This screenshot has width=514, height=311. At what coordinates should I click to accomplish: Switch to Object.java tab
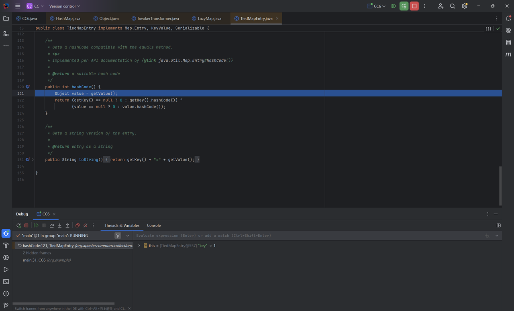106,18
